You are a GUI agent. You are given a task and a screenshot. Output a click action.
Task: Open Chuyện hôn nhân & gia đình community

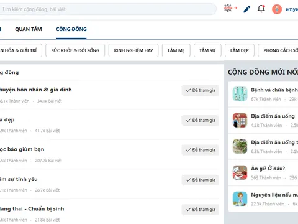tap(35, 90)
